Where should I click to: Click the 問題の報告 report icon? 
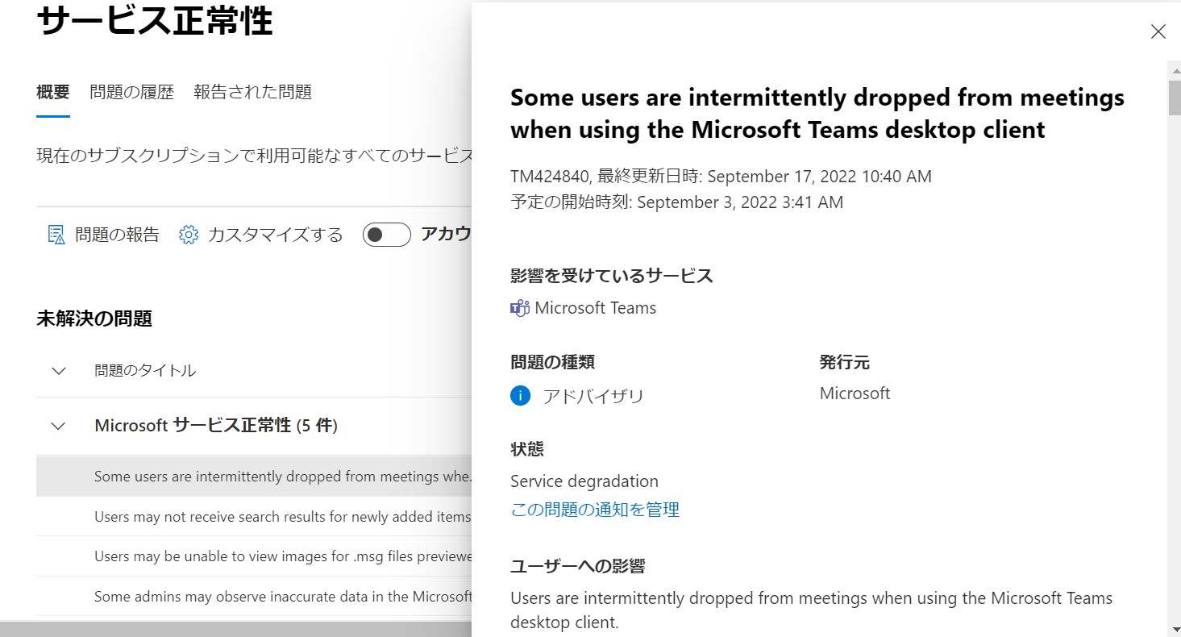point(56,235)
